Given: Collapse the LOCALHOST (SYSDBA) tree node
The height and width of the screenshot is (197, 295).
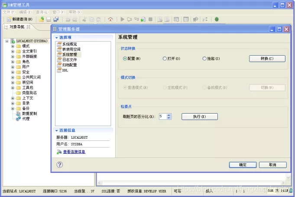Looking at the screenshot, I should pyautogui.click(x=7, y=41).
